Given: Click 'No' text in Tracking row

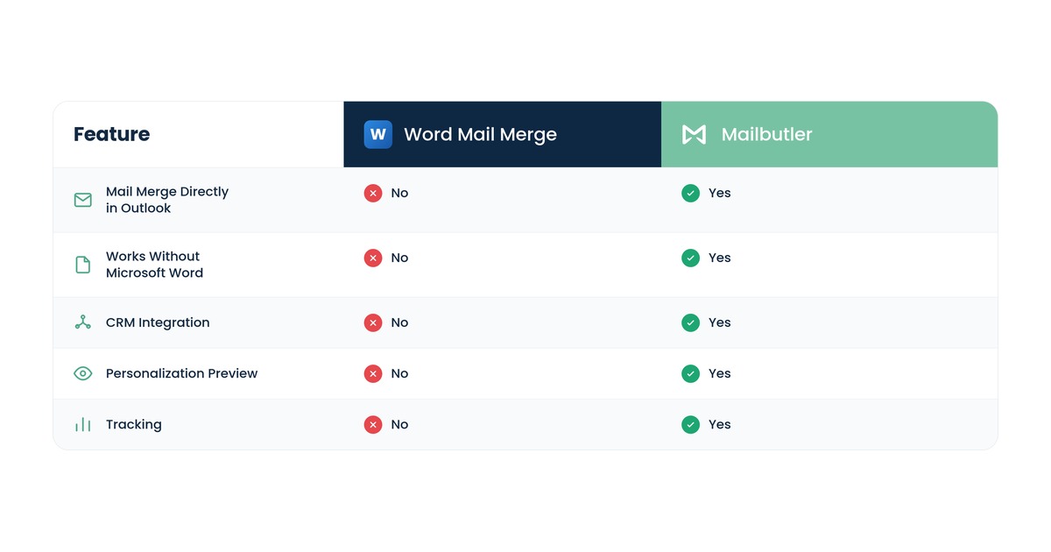Looking at the screenshot, I should [399, 424].
